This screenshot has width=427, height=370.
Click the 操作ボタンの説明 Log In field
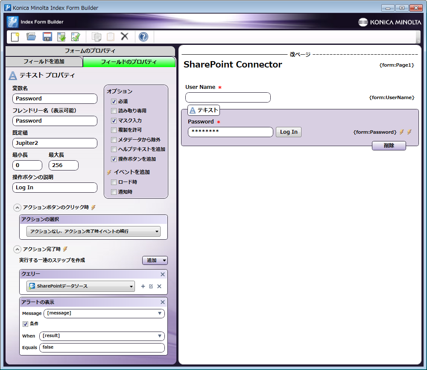55,188
